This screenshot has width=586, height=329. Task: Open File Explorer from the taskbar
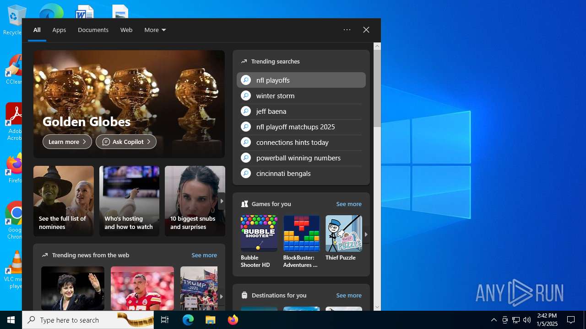click(210, 320)
